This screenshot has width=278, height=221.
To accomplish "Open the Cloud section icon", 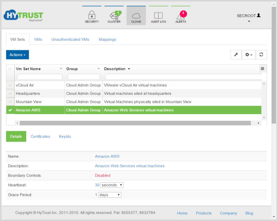I will pos(136,16).
